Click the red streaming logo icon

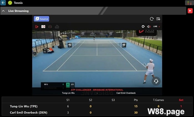click(37, 27)
